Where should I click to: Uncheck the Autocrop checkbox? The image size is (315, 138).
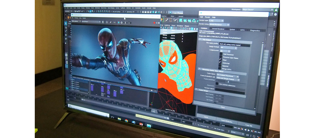[220, 62]
